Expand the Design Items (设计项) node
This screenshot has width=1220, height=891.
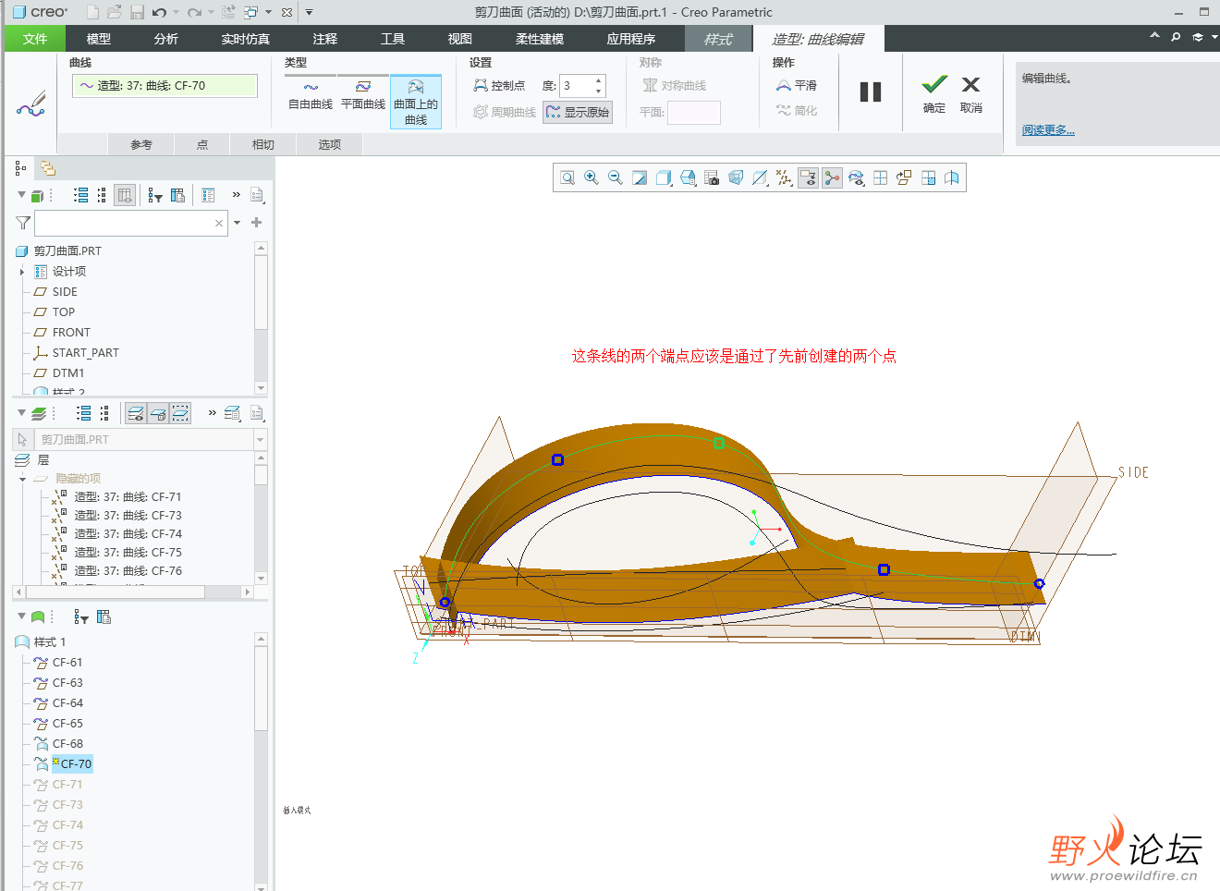click(21, 272)
